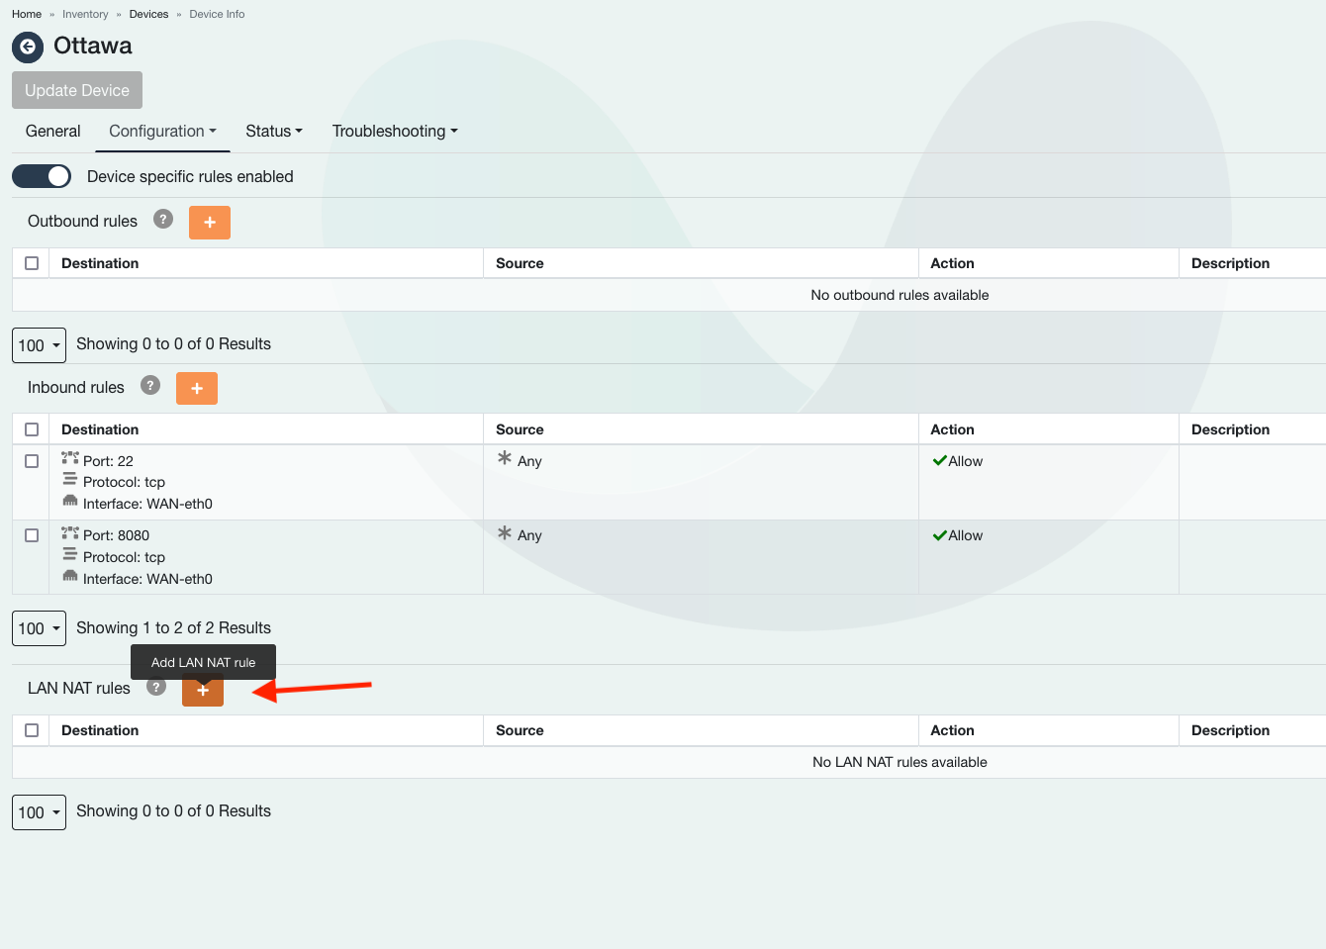Open help icon next to LAN NAT rules

(x=155, y=687)
